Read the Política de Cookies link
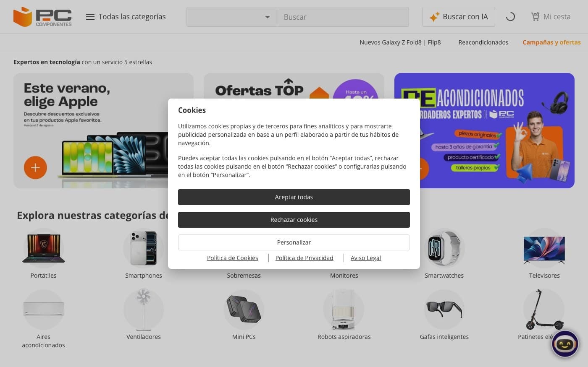This screenshot has height=367, width=588. [232, 258]
